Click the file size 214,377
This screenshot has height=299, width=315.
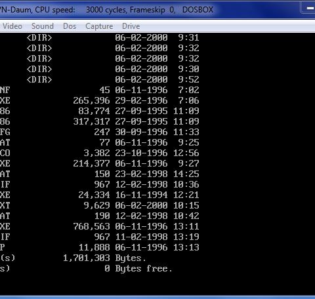click(x=91, y=163)
